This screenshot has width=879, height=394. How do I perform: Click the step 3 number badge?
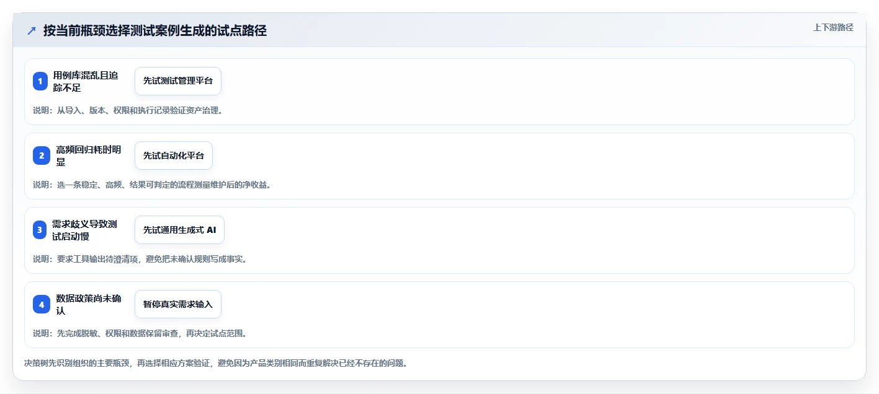40,230
